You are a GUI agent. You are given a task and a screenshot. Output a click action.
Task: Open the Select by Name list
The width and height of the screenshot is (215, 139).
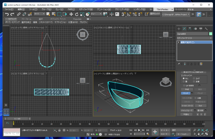(x=53, y=14)
